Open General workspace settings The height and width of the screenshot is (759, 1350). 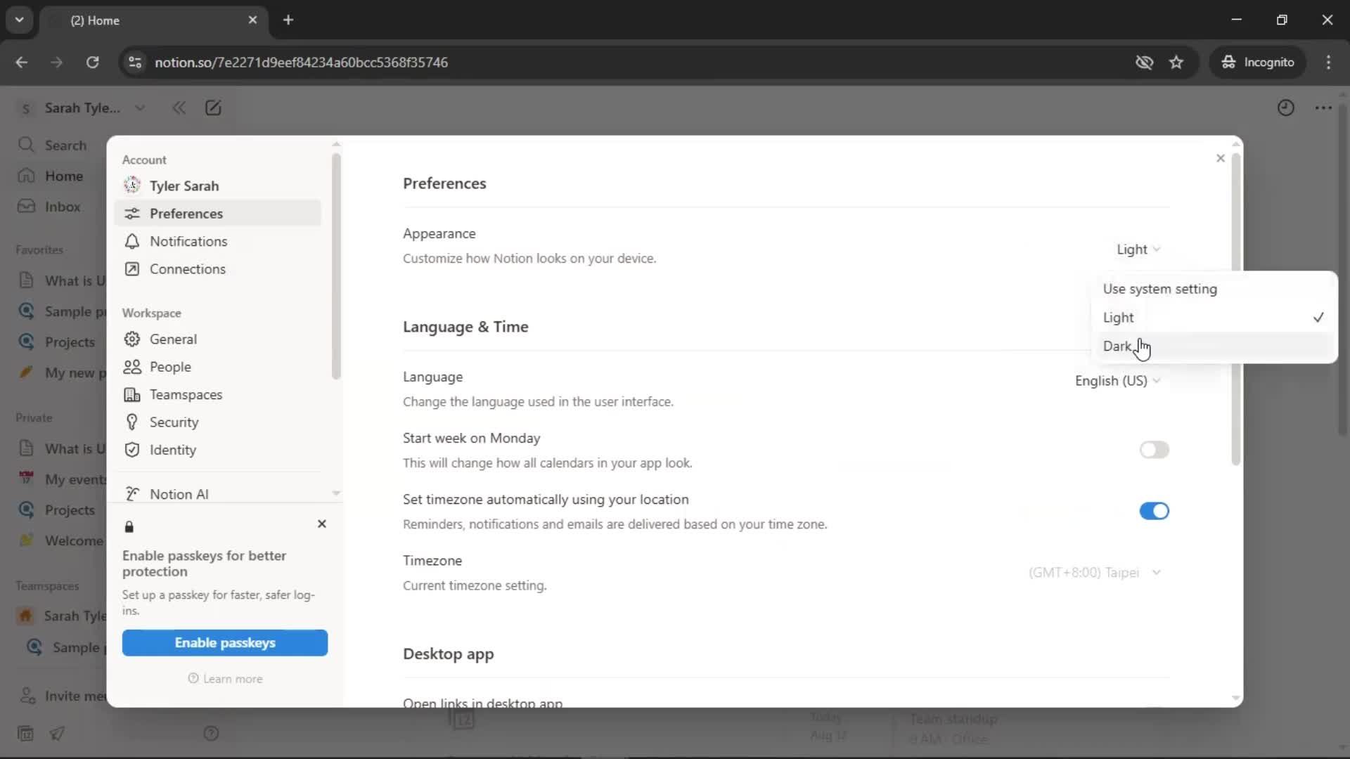pyautogui.click(x=217, y=339)
